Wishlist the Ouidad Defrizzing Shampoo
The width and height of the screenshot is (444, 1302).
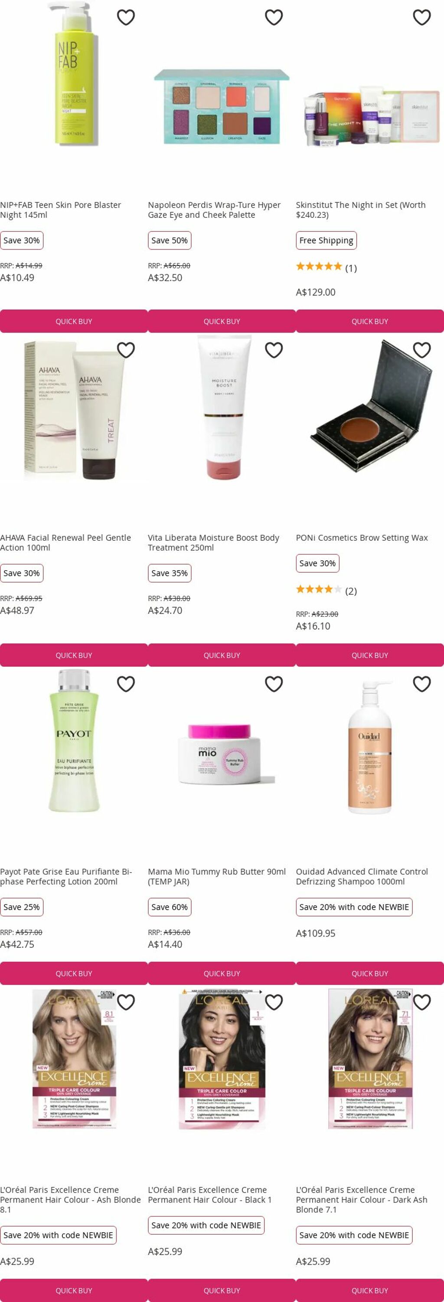coord(422,684)
